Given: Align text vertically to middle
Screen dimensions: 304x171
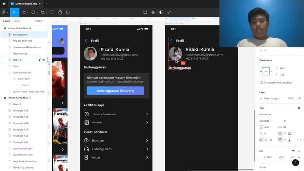Looking at the screenshot, I should 285,140.
